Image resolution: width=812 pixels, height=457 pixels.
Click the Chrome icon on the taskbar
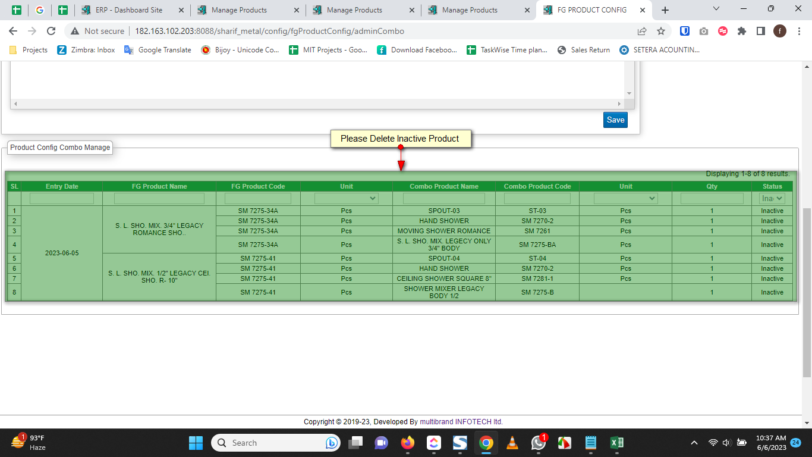[486, 443]
